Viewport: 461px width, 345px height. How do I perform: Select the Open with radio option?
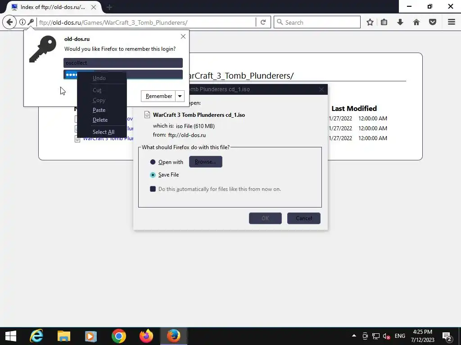[x=153, y=162]
